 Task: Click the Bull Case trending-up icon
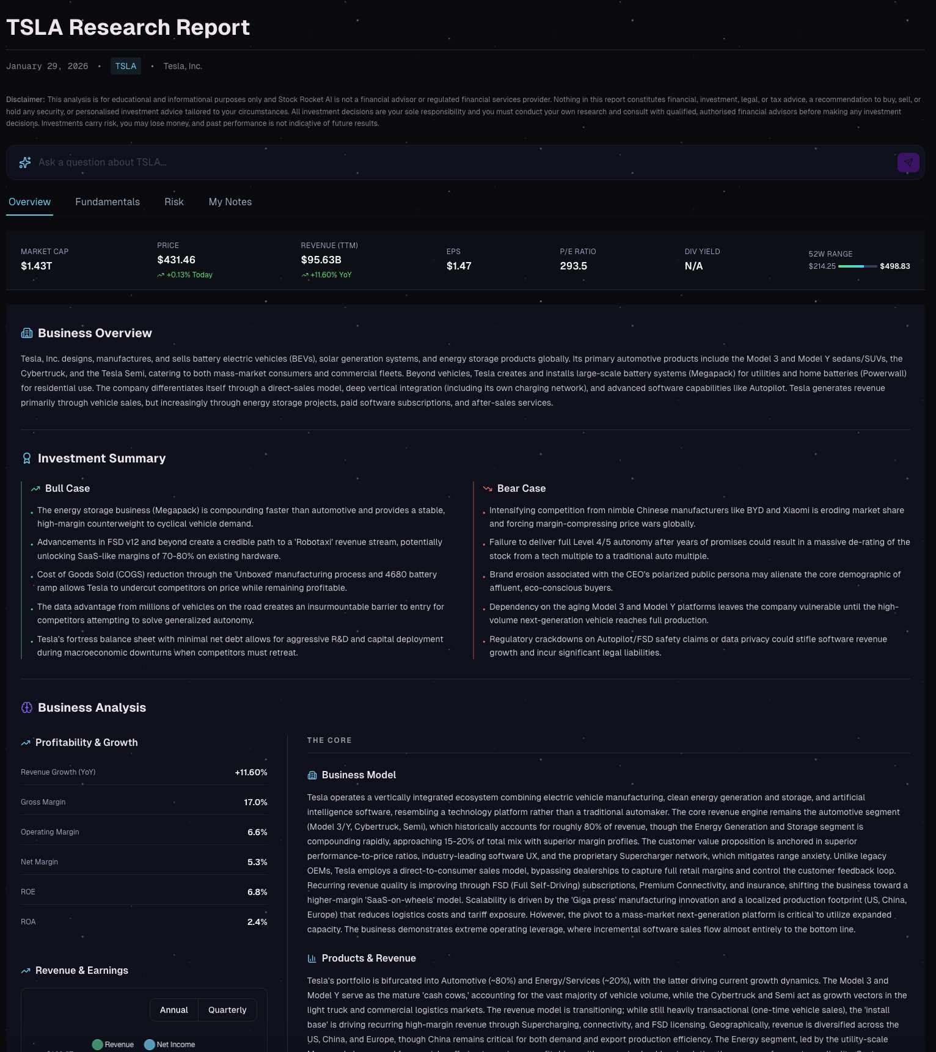point(35,489)
